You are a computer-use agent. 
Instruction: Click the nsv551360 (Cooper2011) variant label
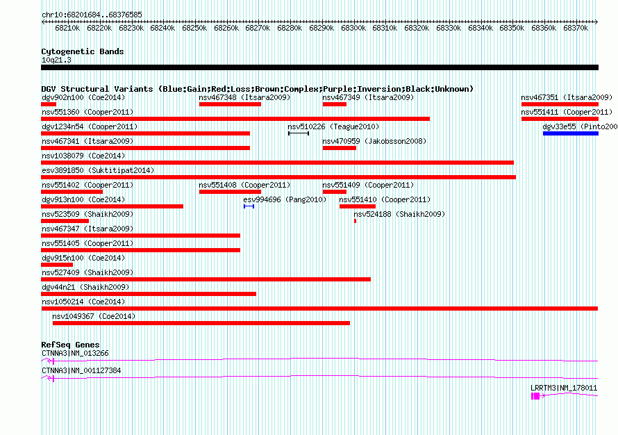point(87,113)
